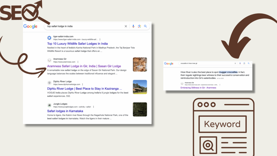The width and height of the screenshot is (277, 156).
Task: Click the search magnifier in the crocodile search bar
Action: [x=249, y=63]
